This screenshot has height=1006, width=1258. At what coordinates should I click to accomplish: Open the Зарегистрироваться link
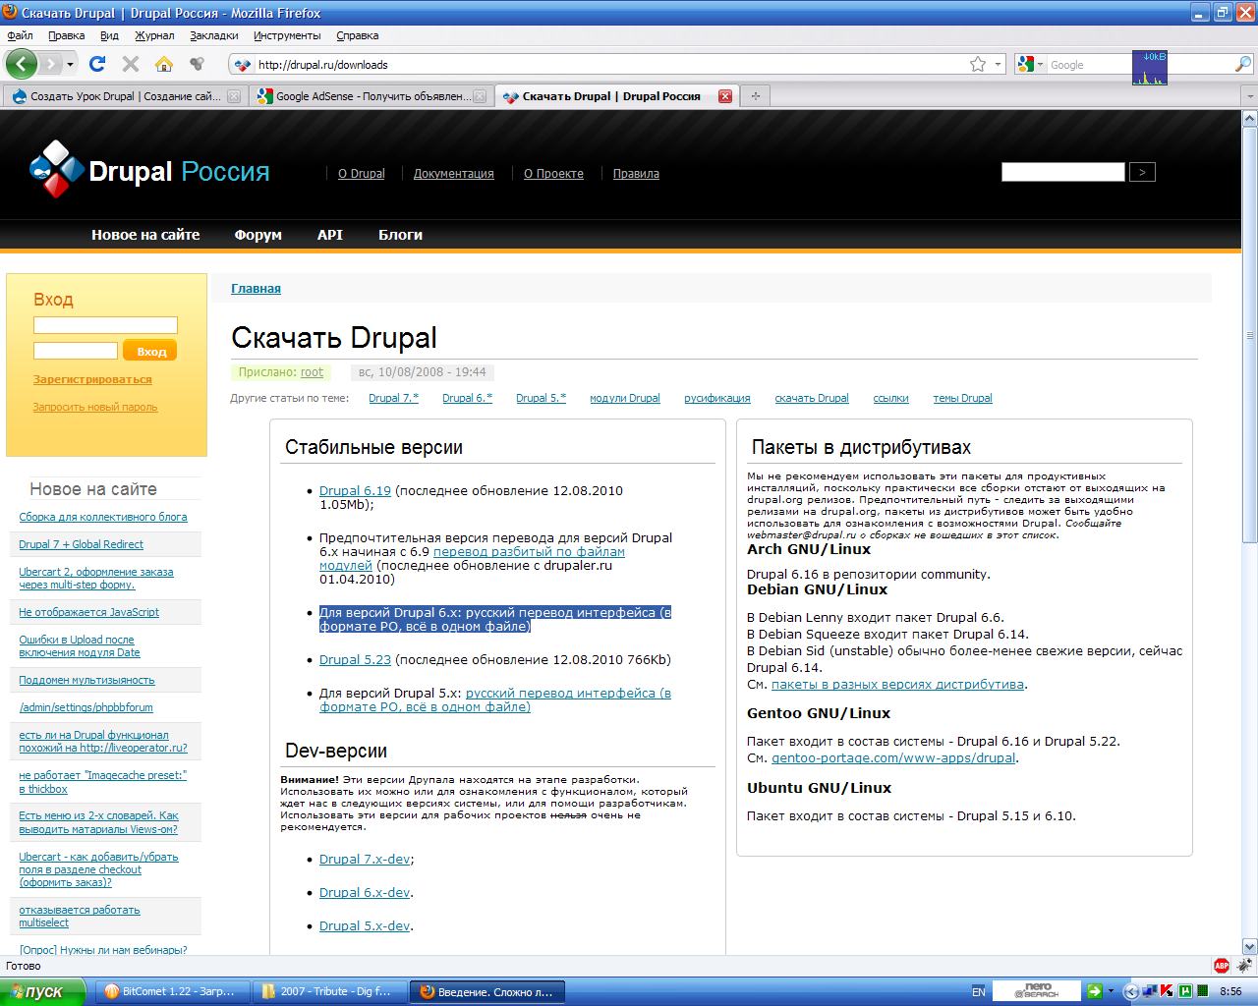click(x=92, y=379)
